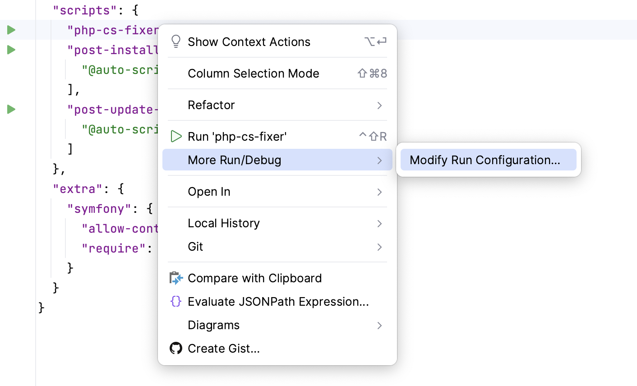
Task: Click the "post-update- key text in editor
Action: pos(113,109)
